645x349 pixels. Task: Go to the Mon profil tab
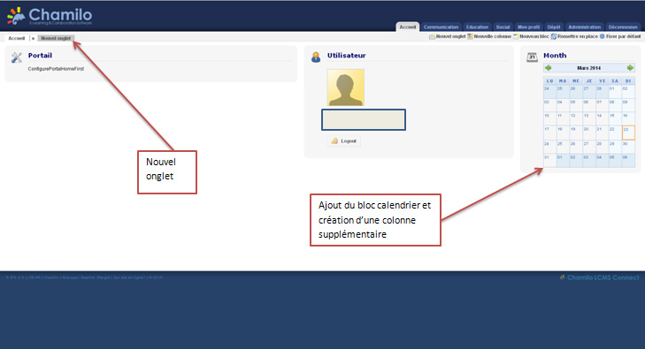pos(528,27)
